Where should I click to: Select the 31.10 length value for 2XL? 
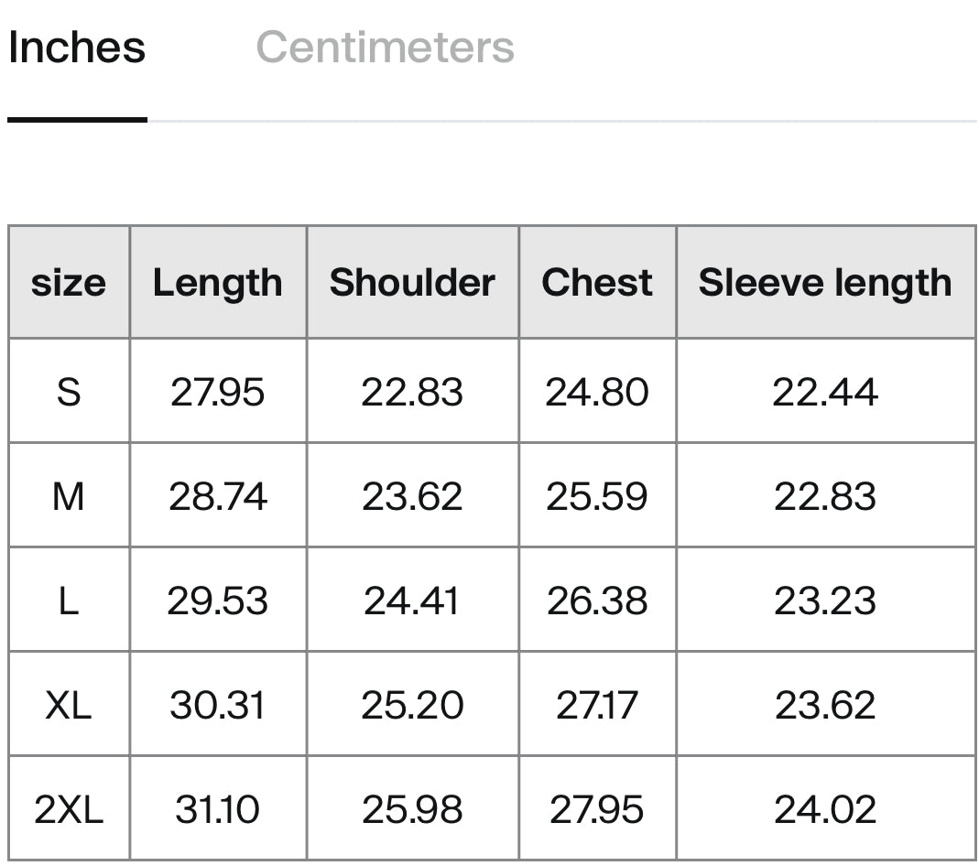[218, 809]
